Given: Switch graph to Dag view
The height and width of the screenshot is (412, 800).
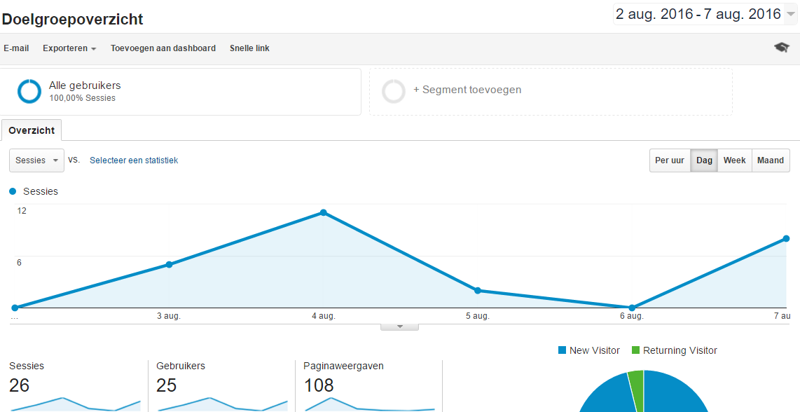Looking at the screenshot, I should [x=704, y=160].
